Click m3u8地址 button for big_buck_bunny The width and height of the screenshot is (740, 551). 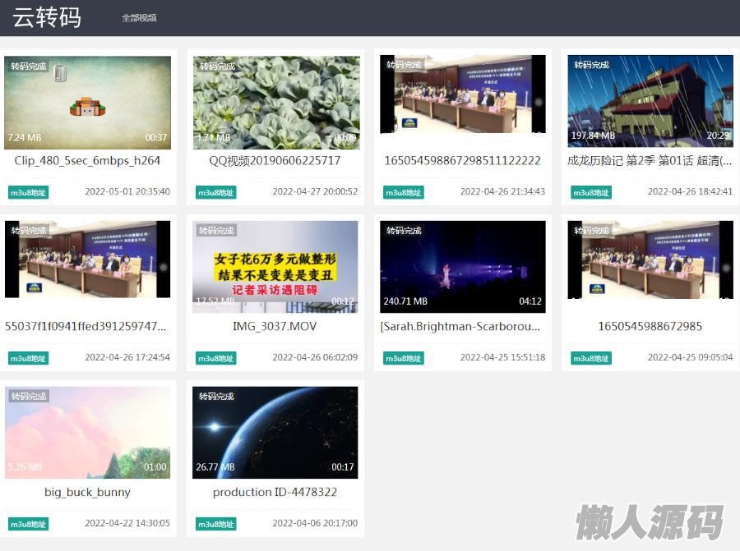point(28,524)
